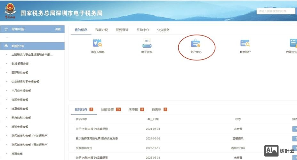Image resolution: width=297 pixels, height=160 pixels.
Task: Open the 清税申报套餐 item
Action: [x=20, y=127]
